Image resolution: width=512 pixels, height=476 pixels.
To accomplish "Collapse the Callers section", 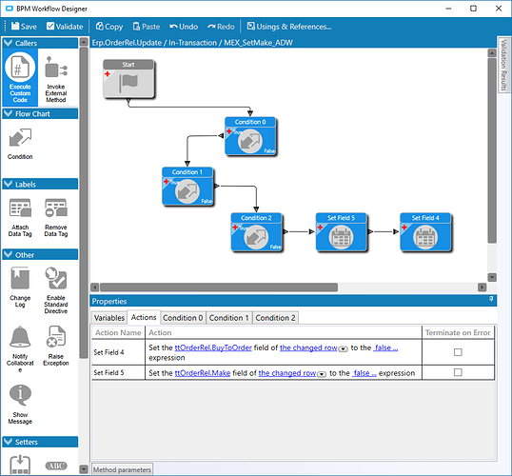I will coord(8,43).
